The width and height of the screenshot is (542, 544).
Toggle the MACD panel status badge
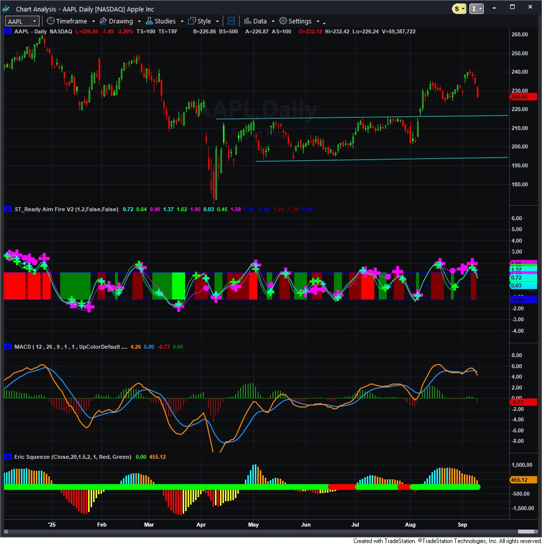coord(7,347)
